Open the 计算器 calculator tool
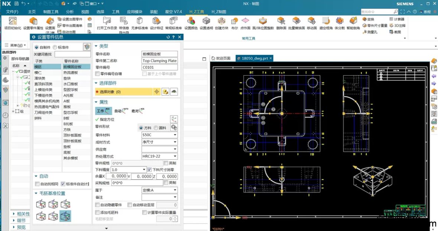 tap(397, 19)
